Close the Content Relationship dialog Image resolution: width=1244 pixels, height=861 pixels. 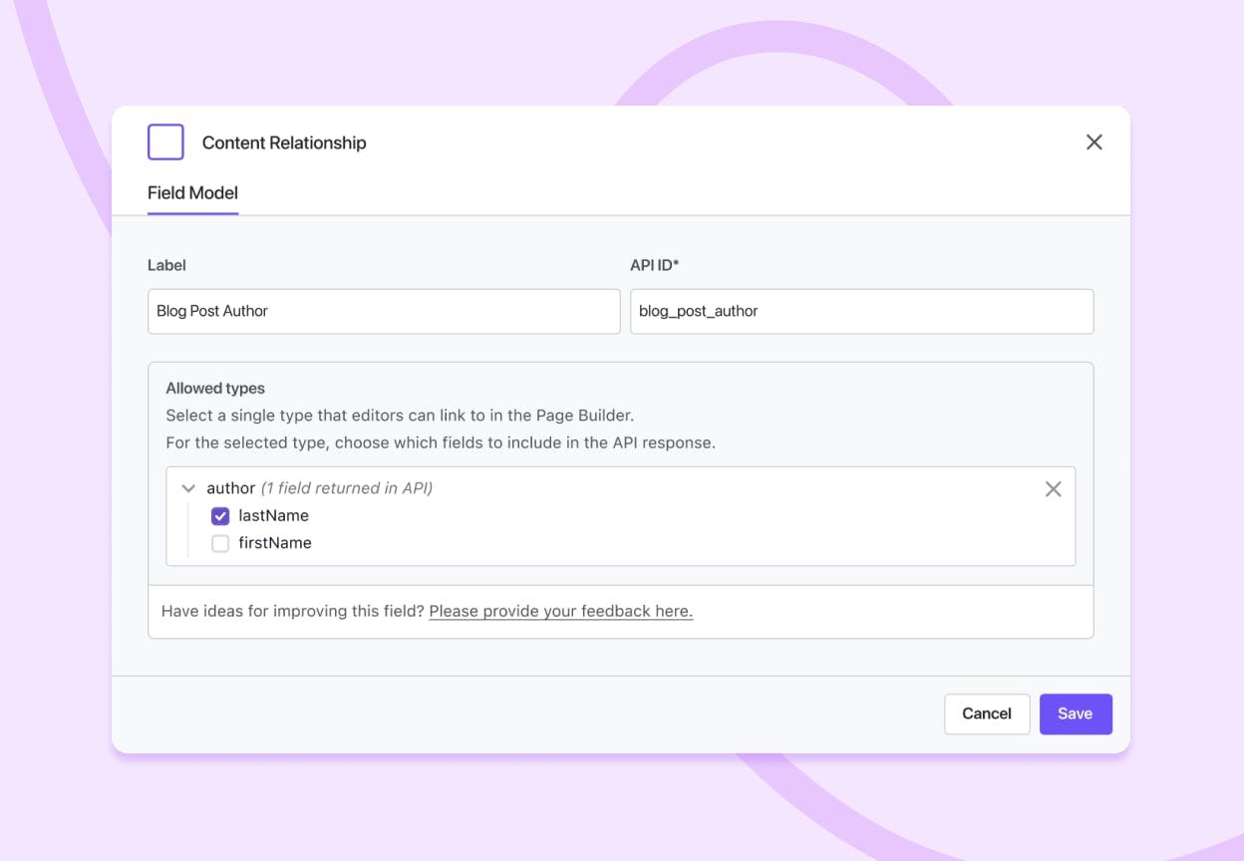click(x=1093, y=143)
